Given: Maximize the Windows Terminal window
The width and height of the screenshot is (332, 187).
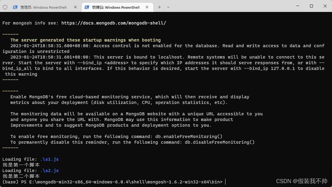Looking at the screenshot, I should 311,6.
